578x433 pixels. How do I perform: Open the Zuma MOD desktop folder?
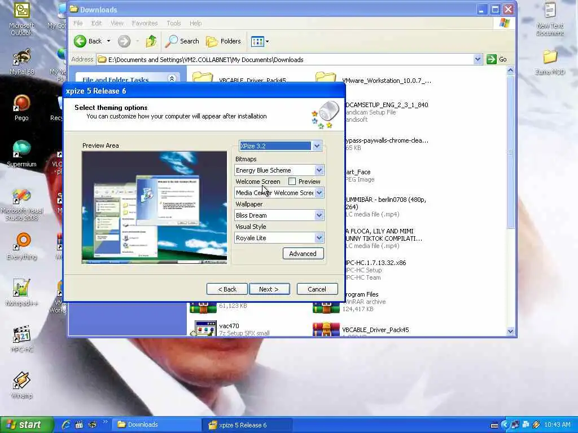pos(550,63)
